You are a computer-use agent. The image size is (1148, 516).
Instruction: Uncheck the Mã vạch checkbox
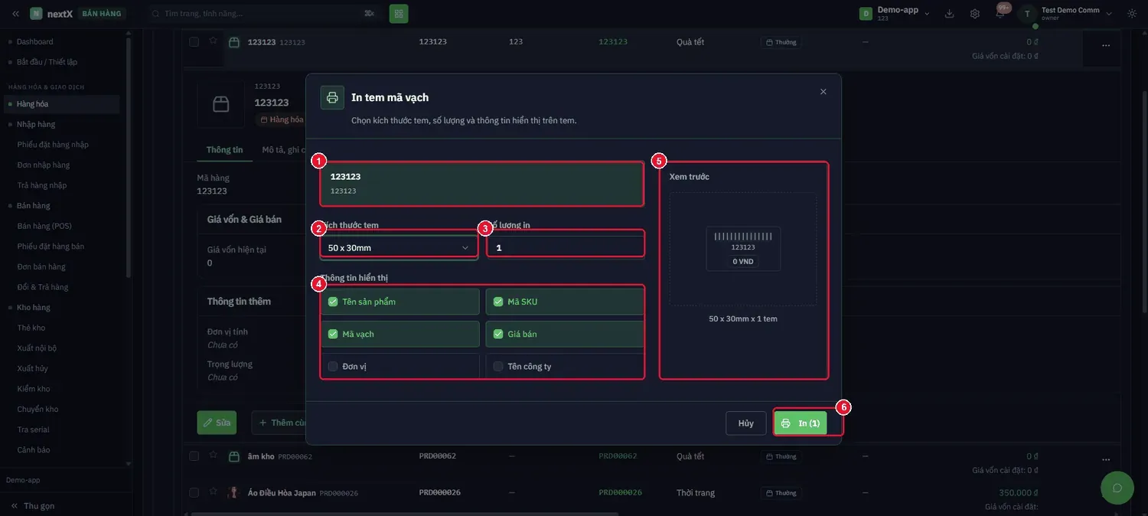pyautogui.click(x=333, y=334)
